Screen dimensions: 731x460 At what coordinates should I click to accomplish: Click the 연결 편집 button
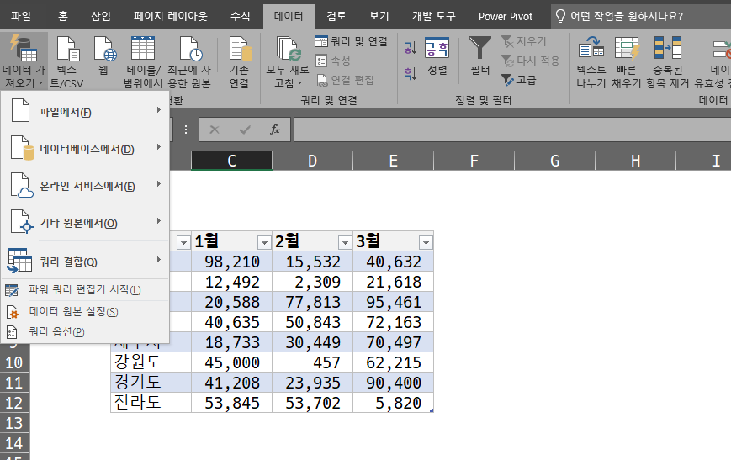(345, 80)
